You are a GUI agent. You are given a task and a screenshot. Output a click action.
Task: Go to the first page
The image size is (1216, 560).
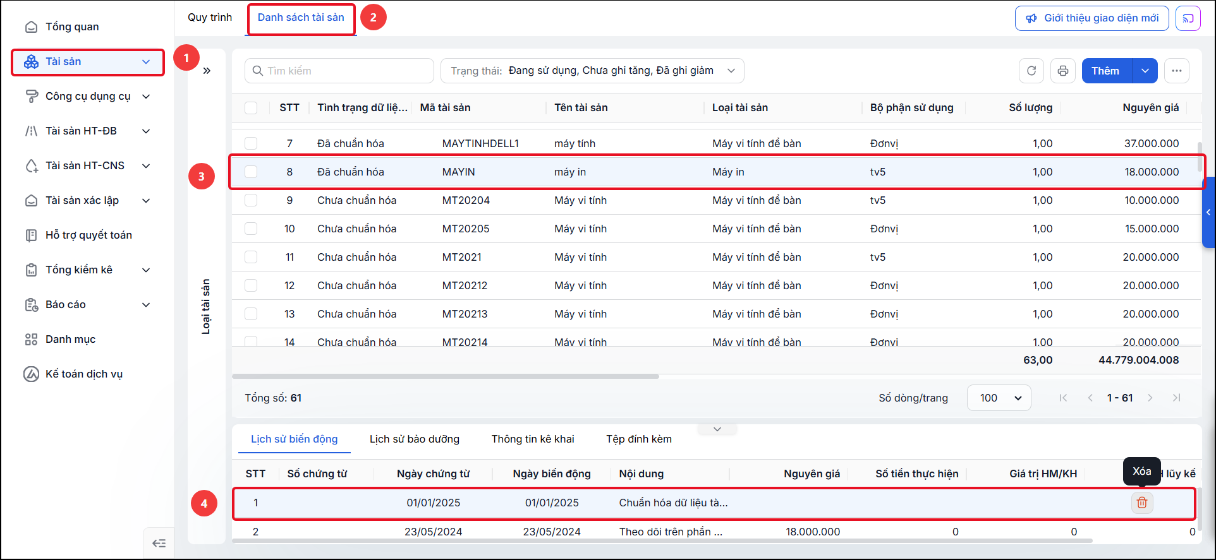pyautogui.click(x=1063, y=398)
